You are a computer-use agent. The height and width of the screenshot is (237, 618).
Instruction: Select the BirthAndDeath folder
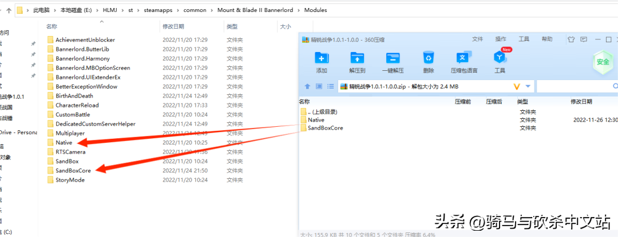tap(74, 96)
